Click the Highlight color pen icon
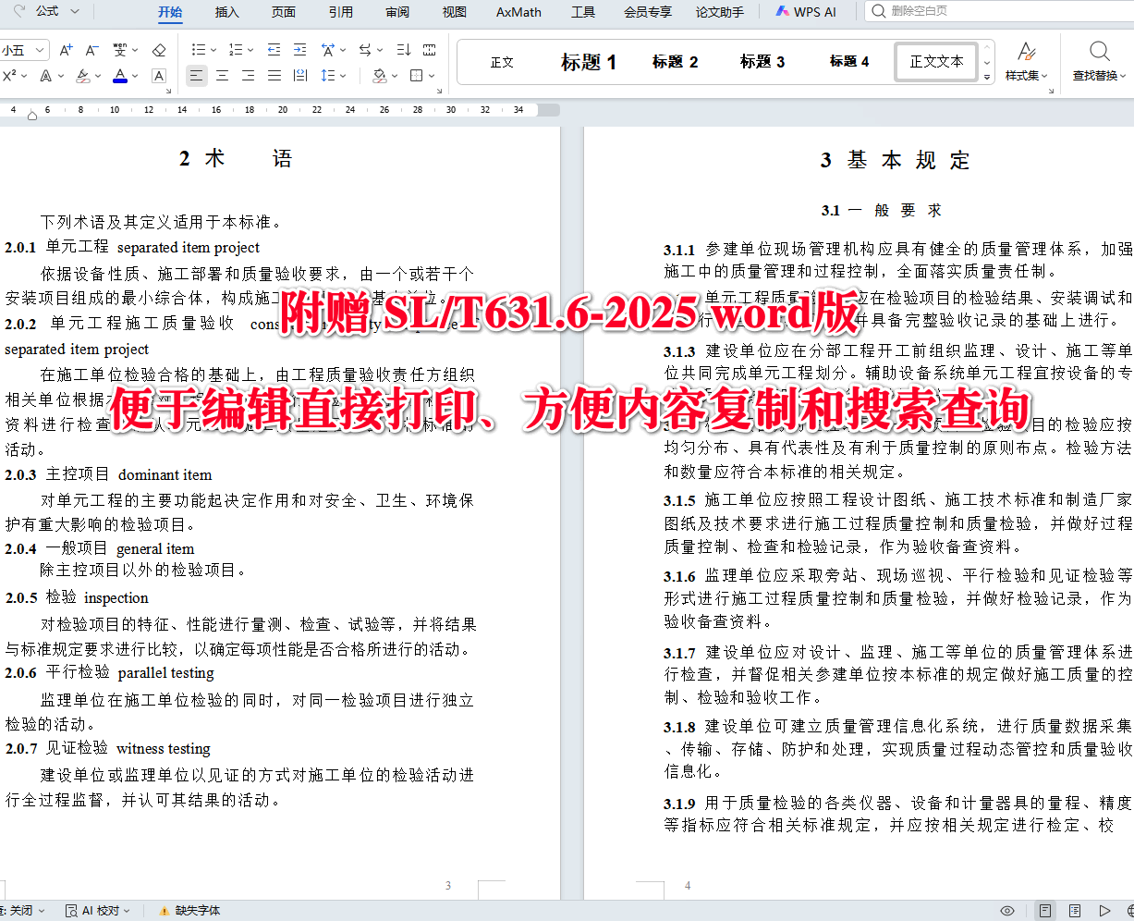The height and width of the screenshot is (921, 1134). 82,76
